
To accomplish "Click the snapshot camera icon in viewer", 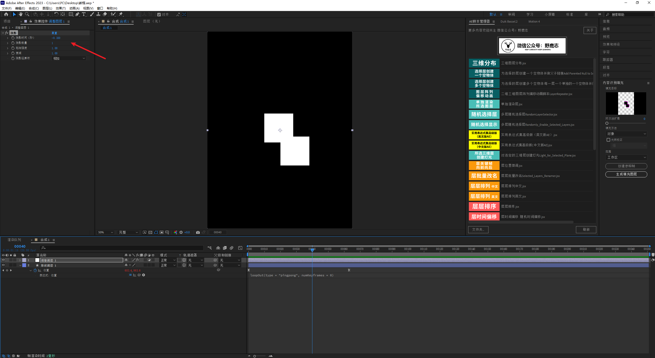I will click(198, 232).
